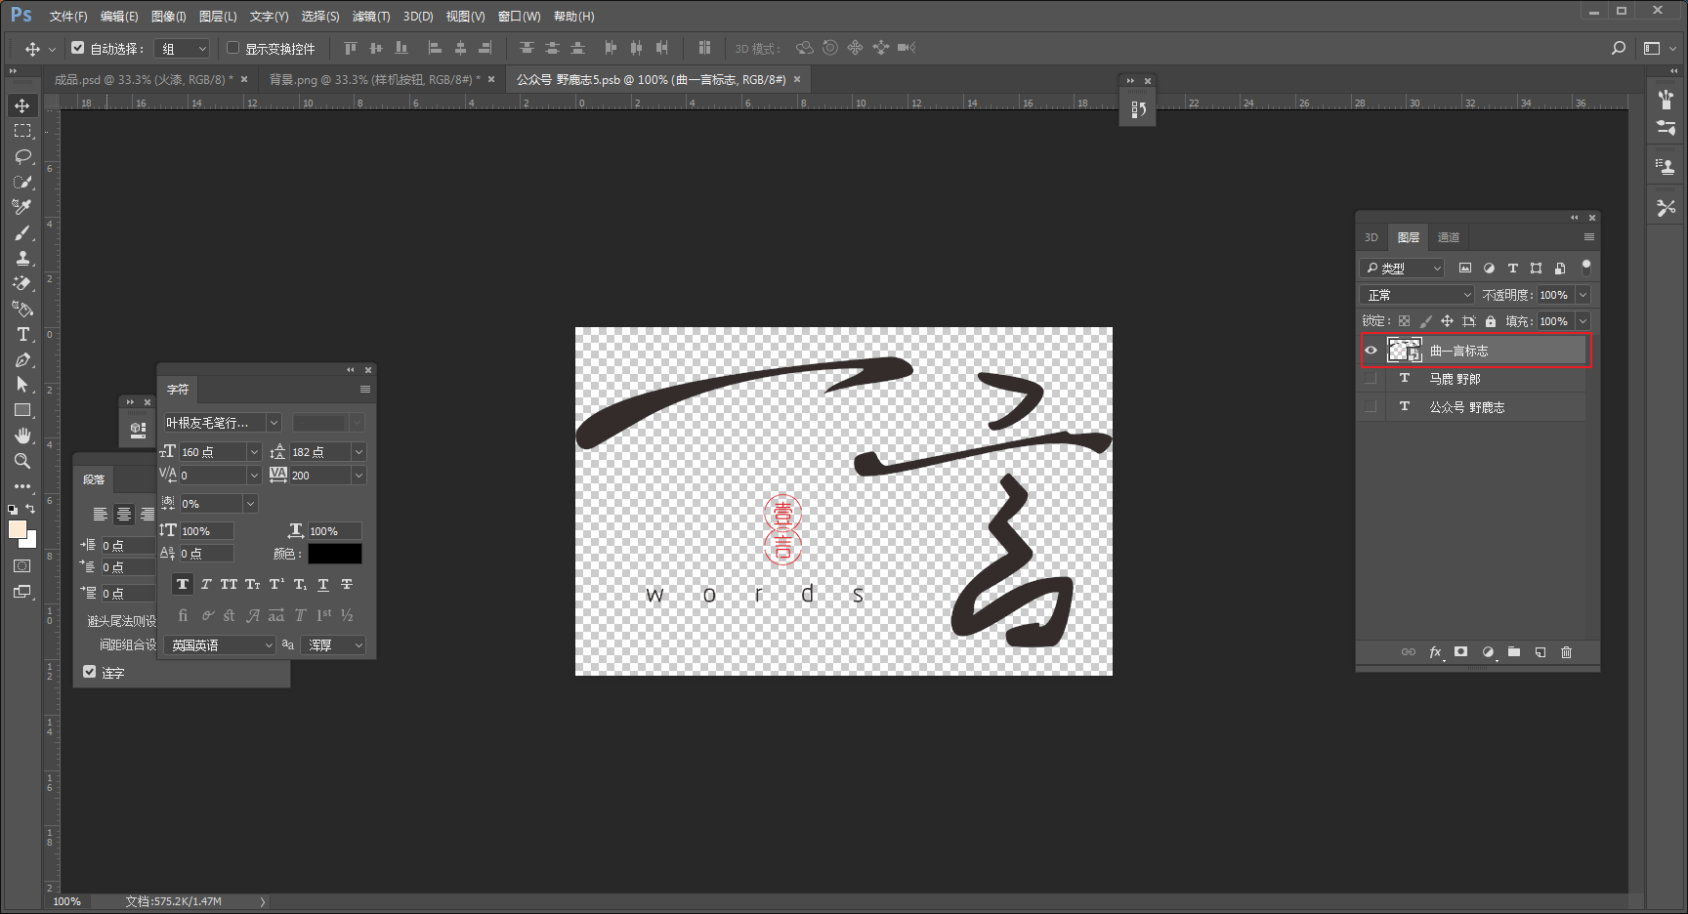Link layers with chain icon
The height and width of the screenshot is (914, 1688).
click(x=1408, y=652)
